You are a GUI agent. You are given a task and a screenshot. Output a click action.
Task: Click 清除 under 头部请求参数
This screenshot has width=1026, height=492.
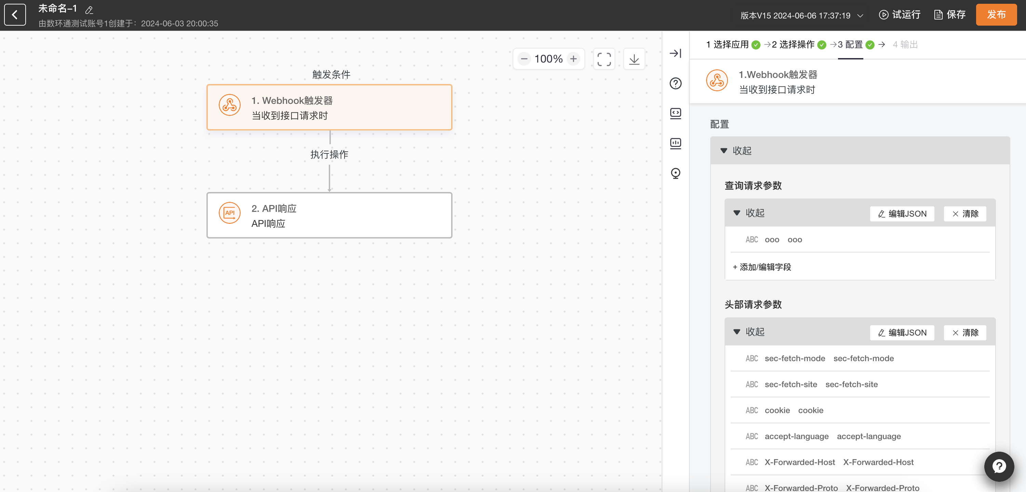pos(965,333)
